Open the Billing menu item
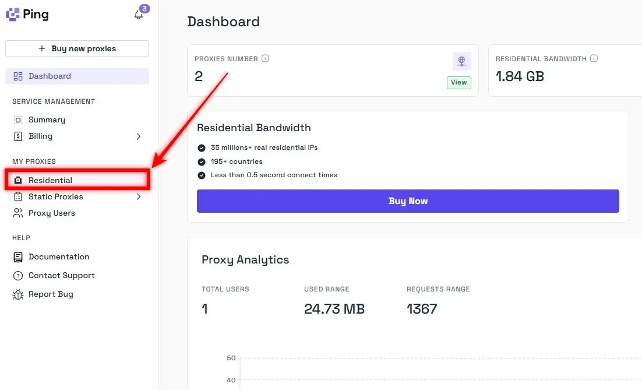Viewport: 642px width, 390px height. pyautogui.click(x=40, y=136)
